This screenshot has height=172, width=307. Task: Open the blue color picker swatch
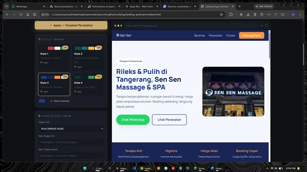click(42, 101)
